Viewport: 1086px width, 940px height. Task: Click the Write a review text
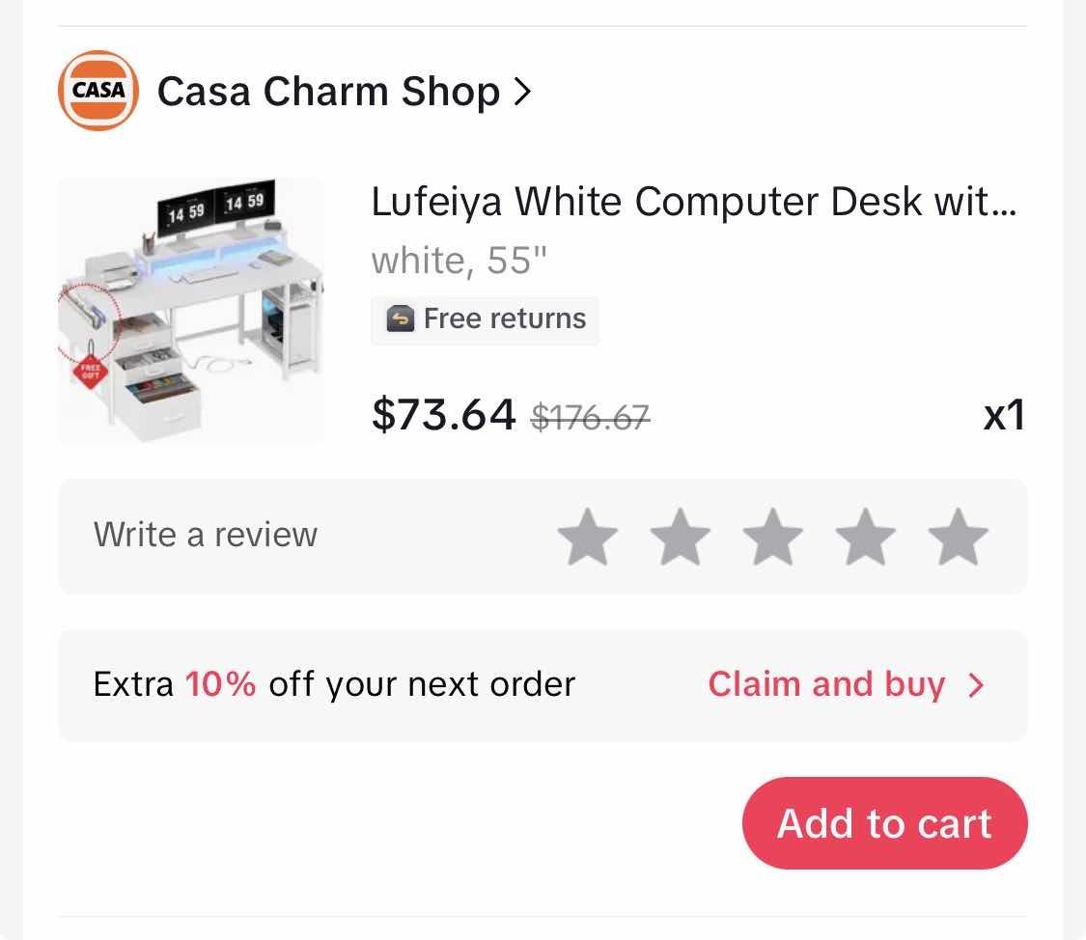(206, 535)
